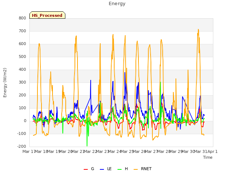
Task: Click the green H dip near -200
Action: 87,146
